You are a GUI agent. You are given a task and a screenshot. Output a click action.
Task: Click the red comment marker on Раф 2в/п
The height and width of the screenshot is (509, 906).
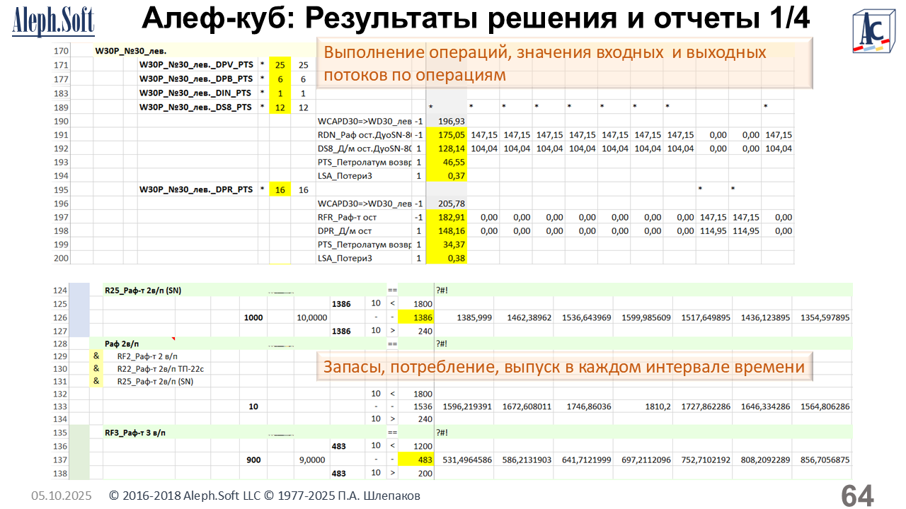172,340
